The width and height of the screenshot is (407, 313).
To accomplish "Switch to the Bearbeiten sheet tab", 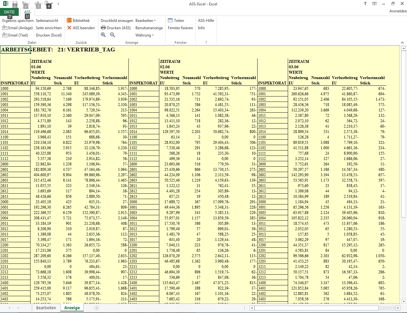I will [x=46, y=308].
